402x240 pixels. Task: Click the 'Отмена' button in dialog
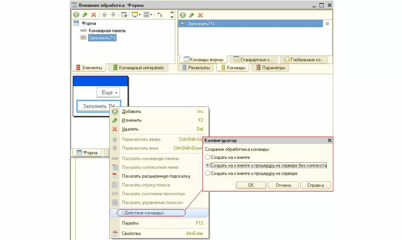click(283, 185)
